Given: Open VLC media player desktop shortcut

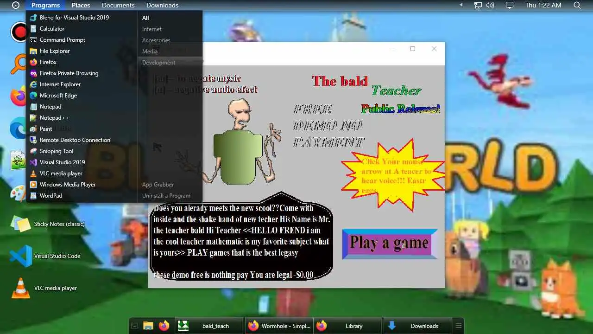Looking at the screenshot, I should coord(21,288).
